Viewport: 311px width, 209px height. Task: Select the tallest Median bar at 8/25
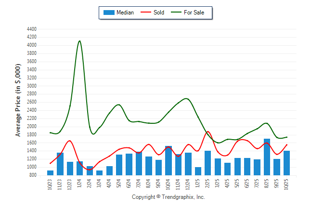[x=267, y=157]
